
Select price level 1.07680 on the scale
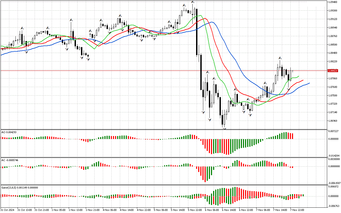[x=333, y=87]
